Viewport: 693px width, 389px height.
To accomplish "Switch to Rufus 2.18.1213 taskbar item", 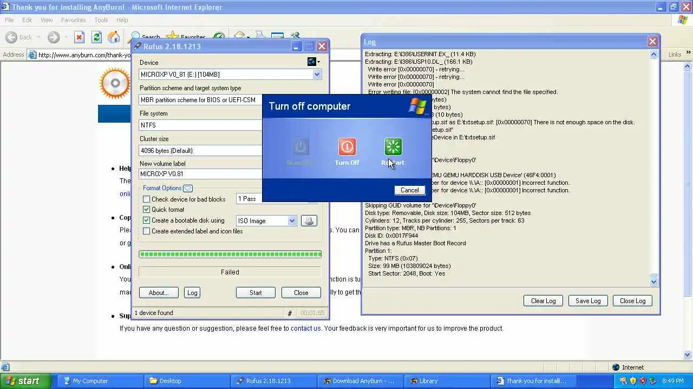I will (x=272, y=381).
